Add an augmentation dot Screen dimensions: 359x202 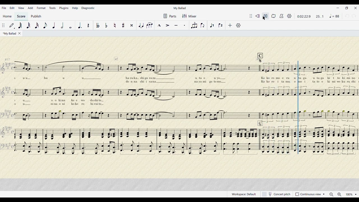tap(80, 26)
